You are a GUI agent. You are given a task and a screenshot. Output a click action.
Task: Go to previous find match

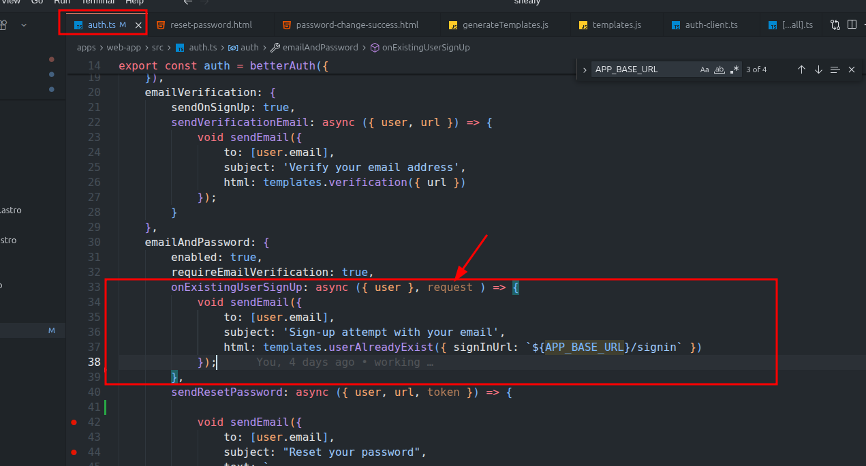tap(801, 69)
